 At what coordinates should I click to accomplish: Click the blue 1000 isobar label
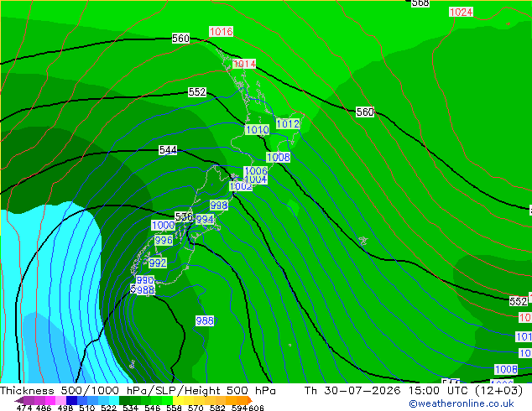163,225
